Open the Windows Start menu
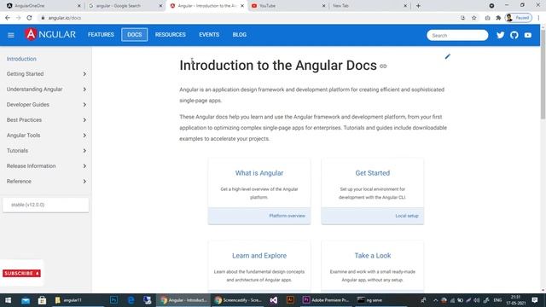This screenshot has width=546, height=307. click(x=8, y=300)
